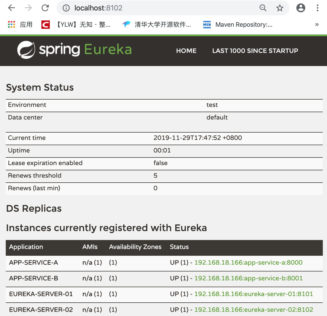Open the Chrome three-dot menu
This screenshot has height=316, width=327.
point(317,8)
